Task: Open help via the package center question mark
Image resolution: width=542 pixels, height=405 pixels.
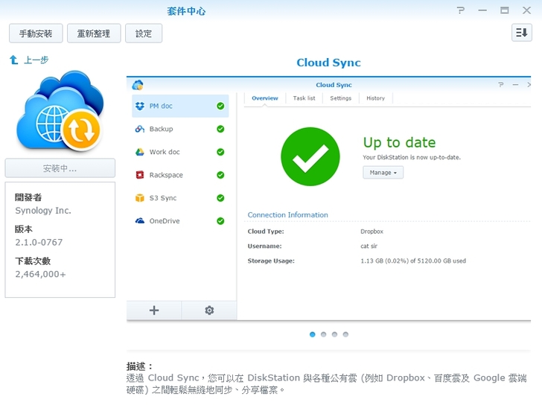Action: [460, 10]
